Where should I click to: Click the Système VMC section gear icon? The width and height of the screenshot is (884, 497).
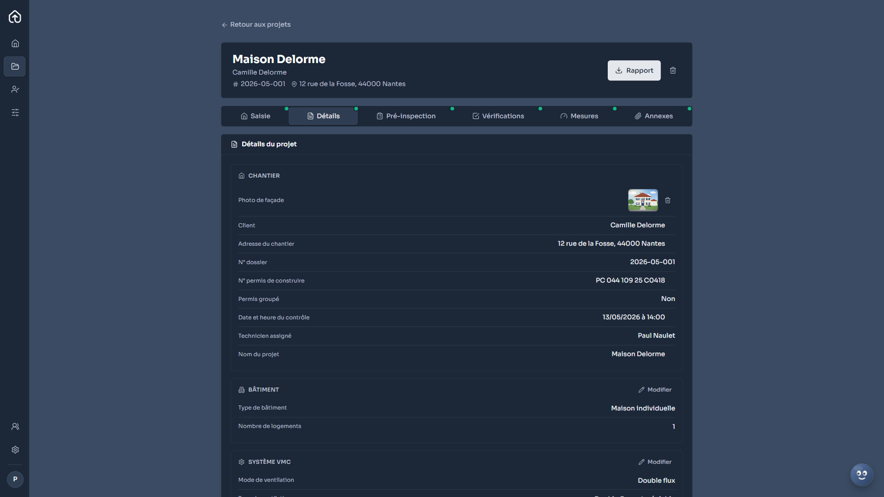(241, 462)
